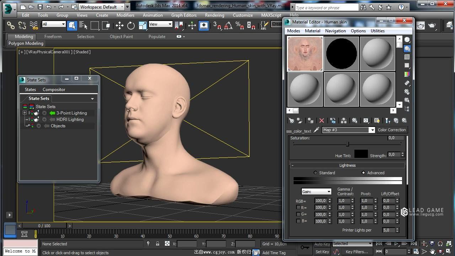The width and height of the screenshot is (455, 256).
Task: Enable the G channel checkbox
Action: tap(298, 214)
